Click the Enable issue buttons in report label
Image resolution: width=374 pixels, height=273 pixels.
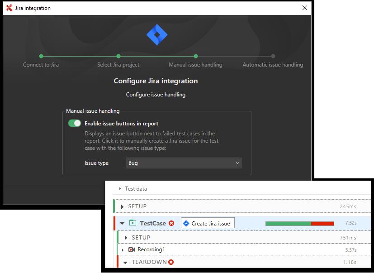pos(121,124)
